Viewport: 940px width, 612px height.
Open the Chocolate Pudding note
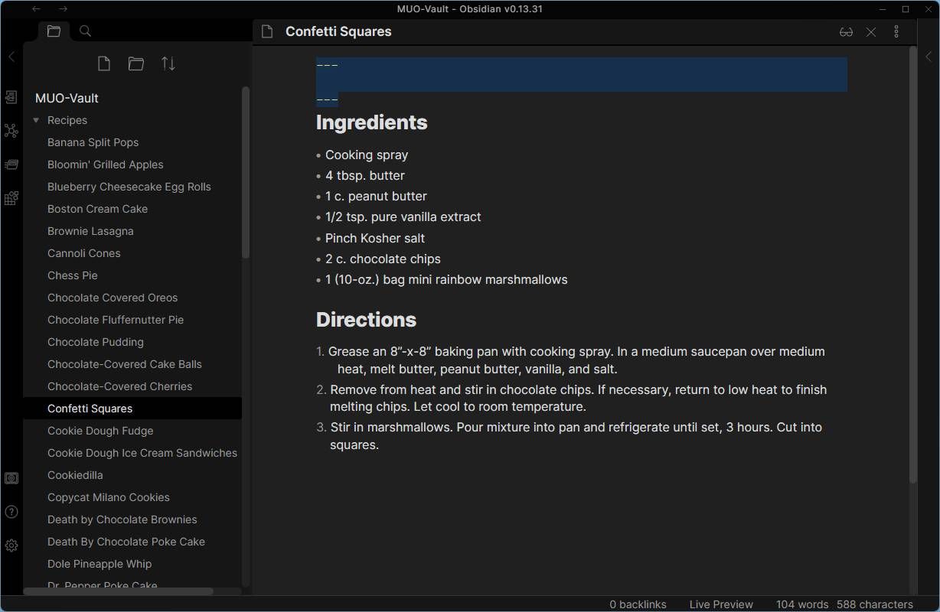(x=96, y=342)
